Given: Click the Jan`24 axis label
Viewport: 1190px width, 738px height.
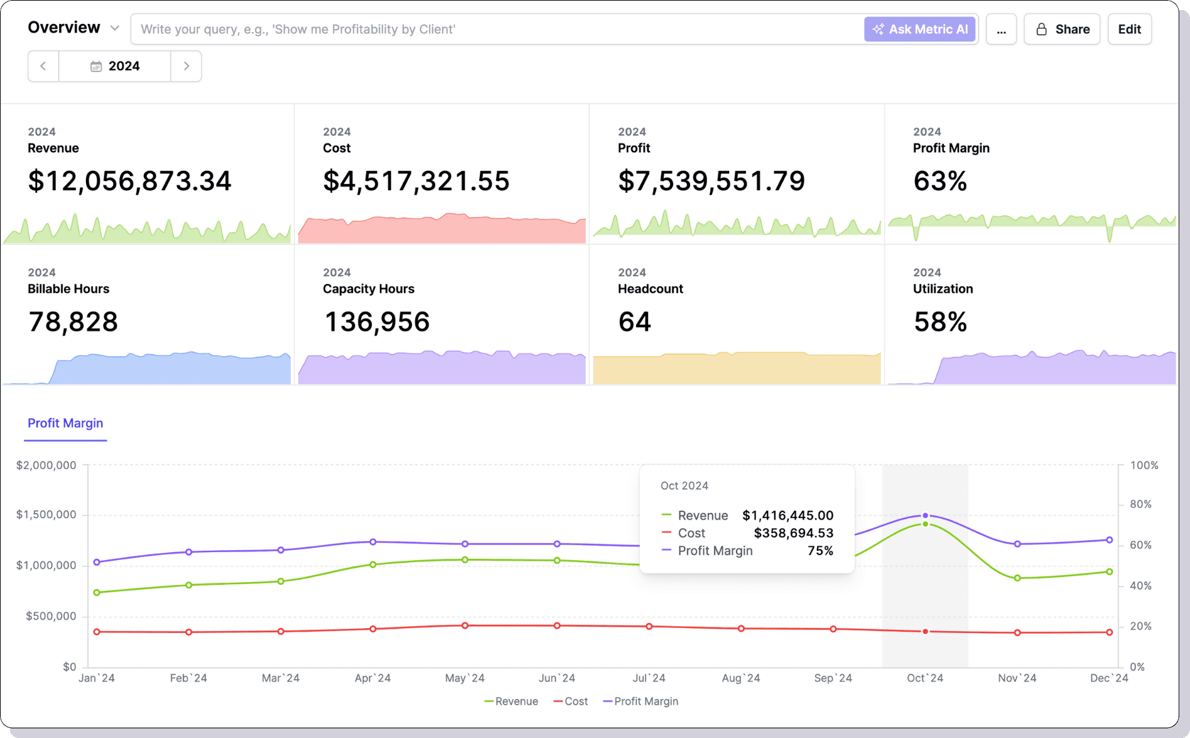Looking at the screenshot, I should (x=97, y=678).
